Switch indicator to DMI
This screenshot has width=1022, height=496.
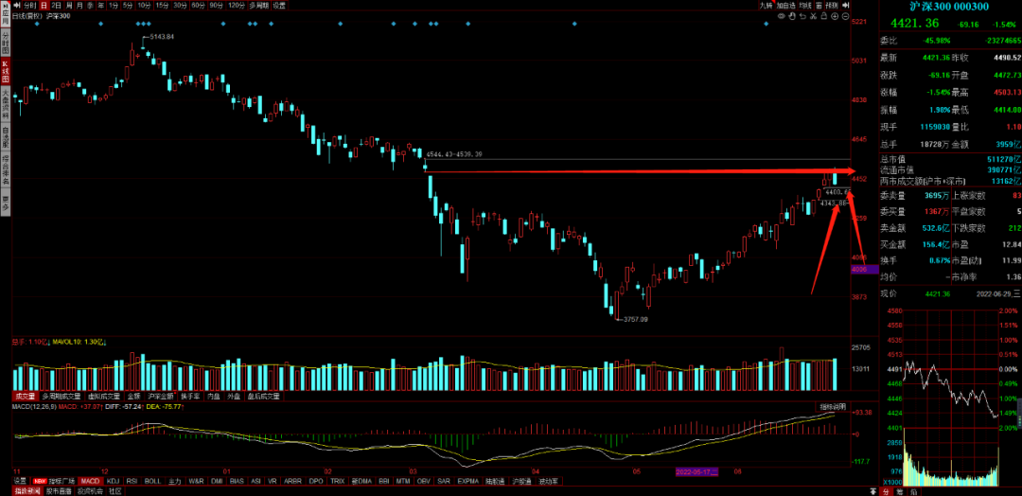coord(217,481)
